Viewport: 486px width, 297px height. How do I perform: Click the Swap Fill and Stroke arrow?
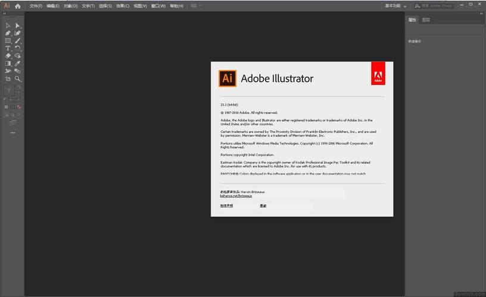click(19, 87)
